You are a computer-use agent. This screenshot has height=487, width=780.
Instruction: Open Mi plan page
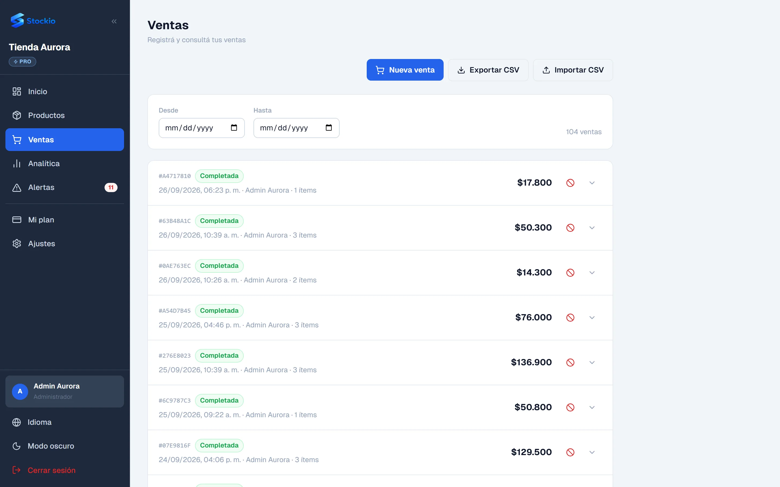click(x=64, y=220)
